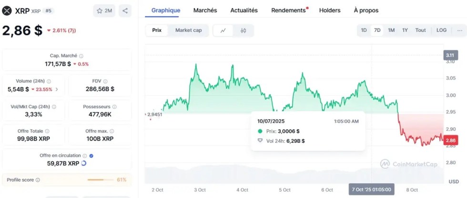Expand Volume (24h) details chevron
The width and height of the screenshot is (467, 198).
(x=57, y=89)
